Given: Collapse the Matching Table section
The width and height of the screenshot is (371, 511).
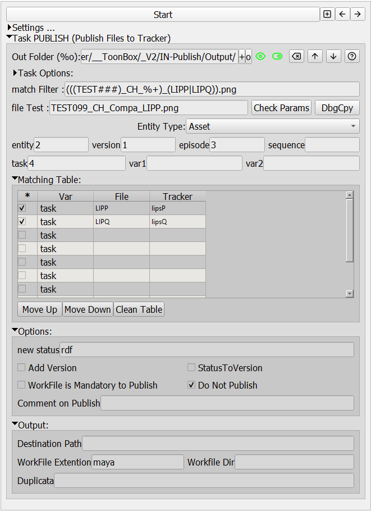Looking at the screenshot, I should (15, 180).
